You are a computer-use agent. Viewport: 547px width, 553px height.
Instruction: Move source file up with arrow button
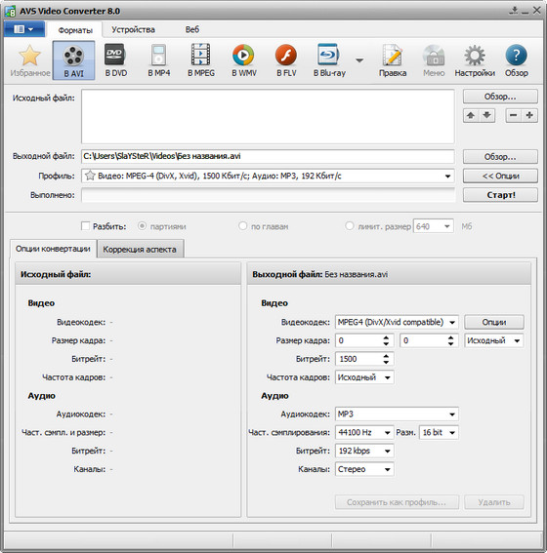point(471,115)
